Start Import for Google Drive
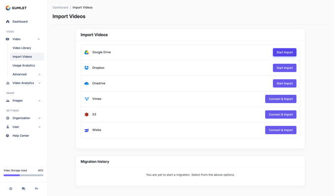The width and height of the screenshot is (334, 196). click(x=285, y=53)
